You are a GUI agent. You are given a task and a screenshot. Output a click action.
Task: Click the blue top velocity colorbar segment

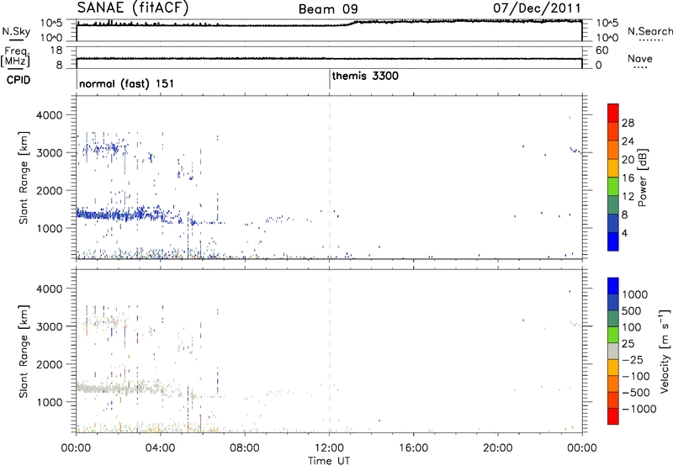pos(613,286)
